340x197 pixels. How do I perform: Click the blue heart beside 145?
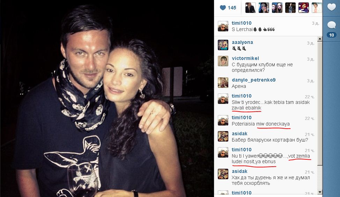point(223,8)
